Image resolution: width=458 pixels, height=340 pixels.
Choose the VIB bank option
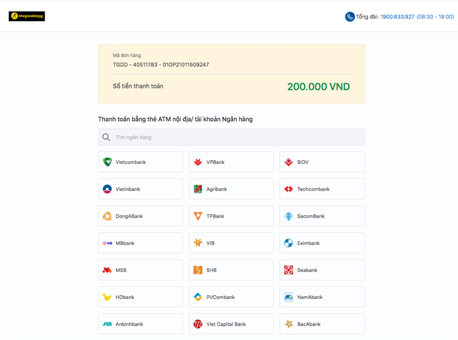pos(231,243)
